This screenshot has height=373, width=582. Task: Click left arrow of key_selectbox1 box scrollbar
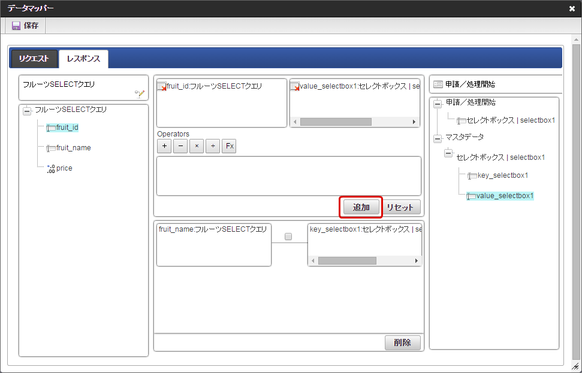click(x=313, y=260)
